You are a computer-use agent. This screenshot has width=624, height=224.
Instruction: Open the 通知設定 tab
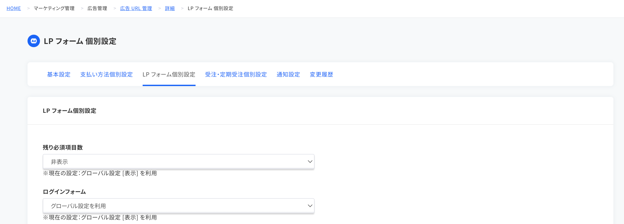pyautogui.click(x=288, y=75)
